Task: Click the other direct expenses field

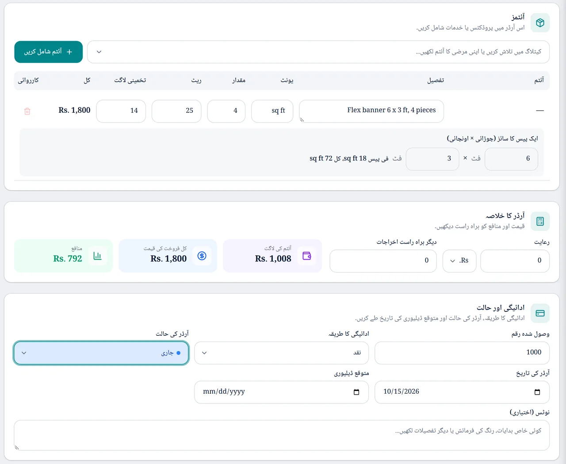Action: tap(383, 261)
